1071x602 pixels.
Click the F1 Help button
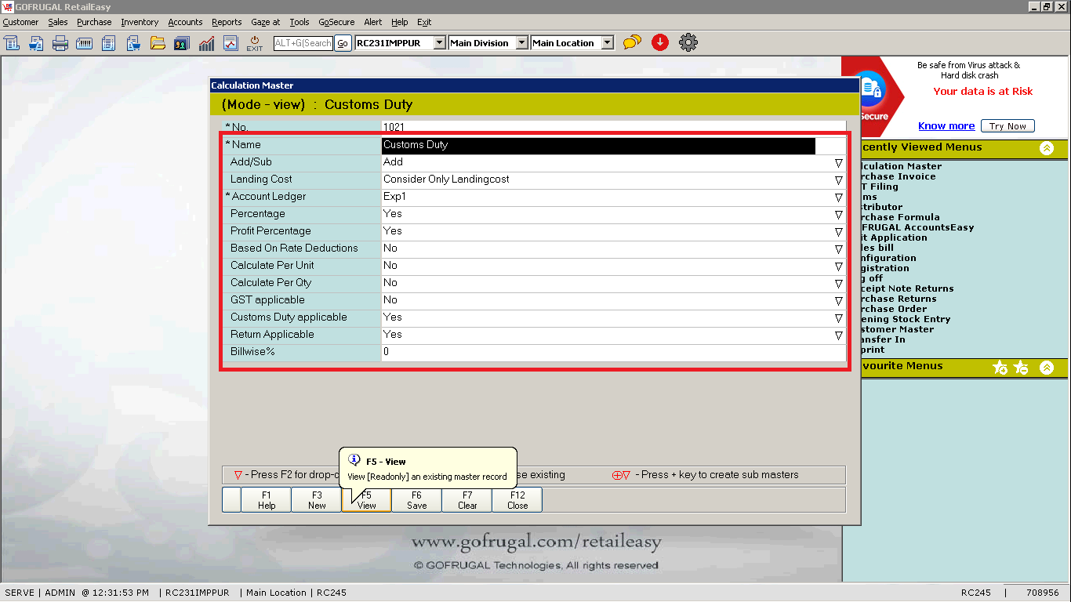pyautogui.click(x=267, y=500)
